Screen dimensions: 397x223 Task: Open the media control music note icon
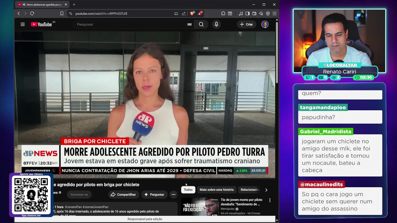[x=241, y=14]
